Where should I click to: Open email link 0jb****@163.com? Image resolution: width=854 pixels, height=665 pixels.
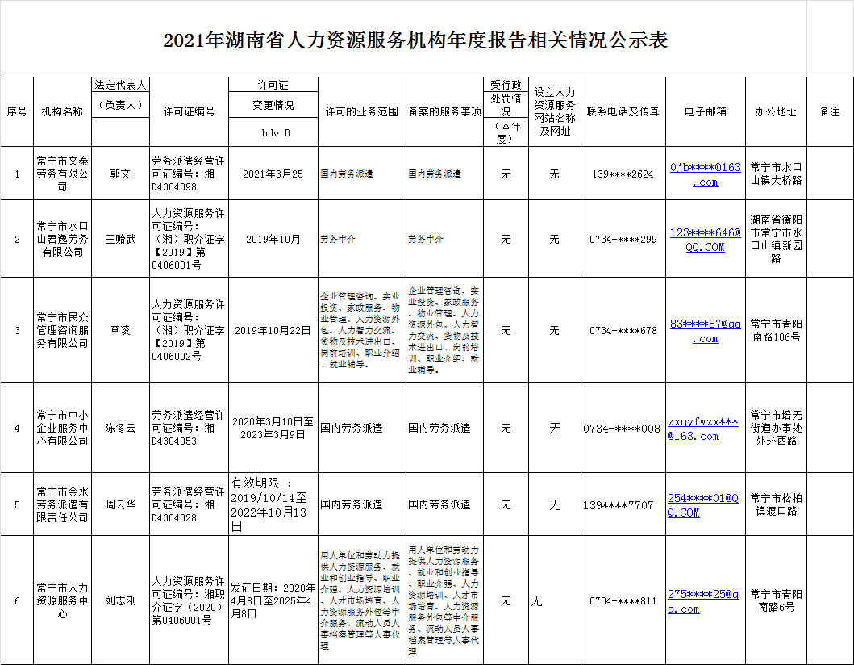(706, 174)
